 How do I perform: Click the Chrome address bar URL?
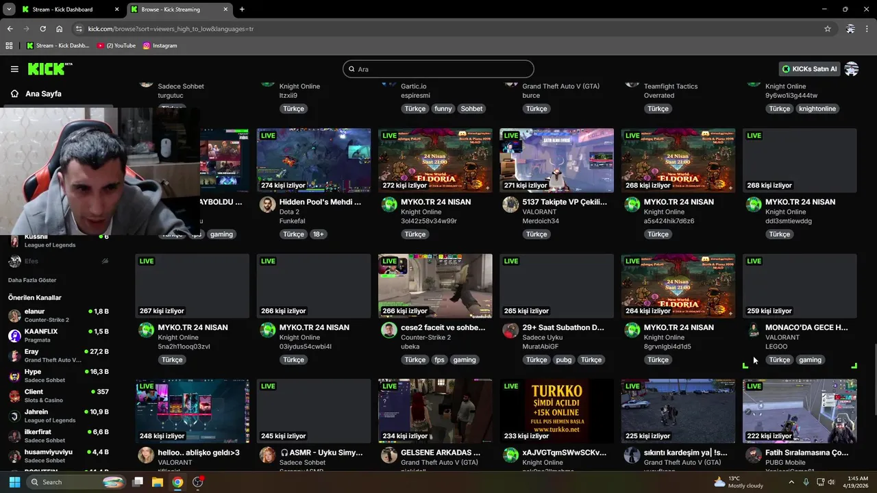pos(171,29)
